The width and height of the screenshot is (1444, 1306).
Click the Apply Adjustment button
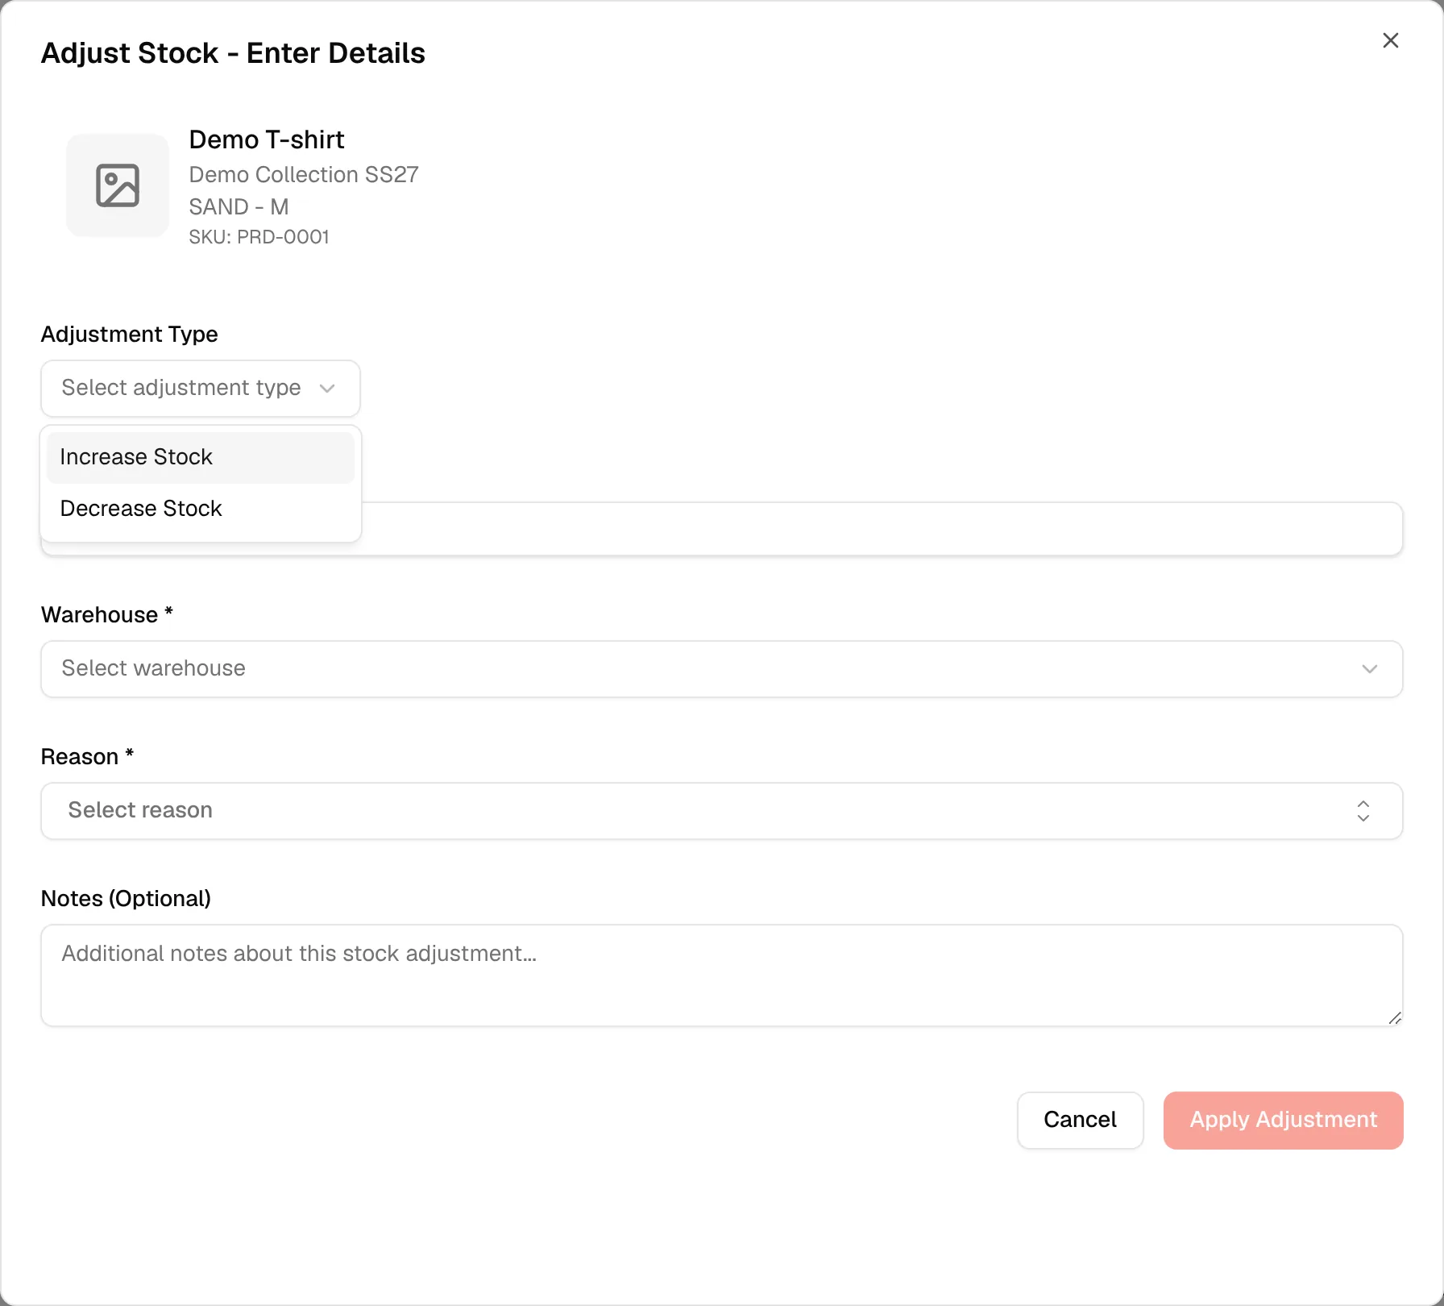[1284, 1121]
